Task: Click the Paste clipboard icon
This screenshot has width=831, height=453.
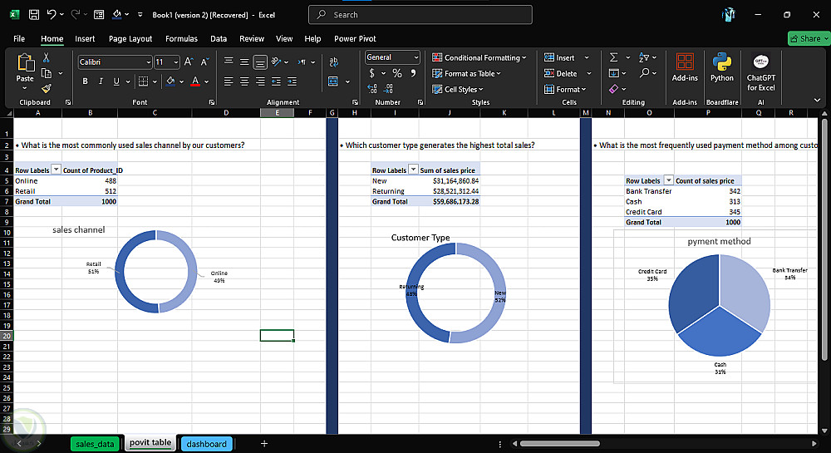Action: click(x=25, y=63)
